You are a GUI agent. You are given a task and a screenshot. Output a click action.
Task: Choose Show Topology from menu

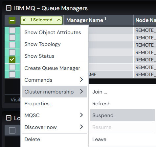coord(55,44)
